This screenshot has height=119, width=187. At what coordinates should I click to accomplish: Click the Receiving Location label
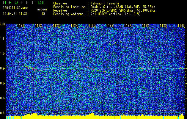69,7
